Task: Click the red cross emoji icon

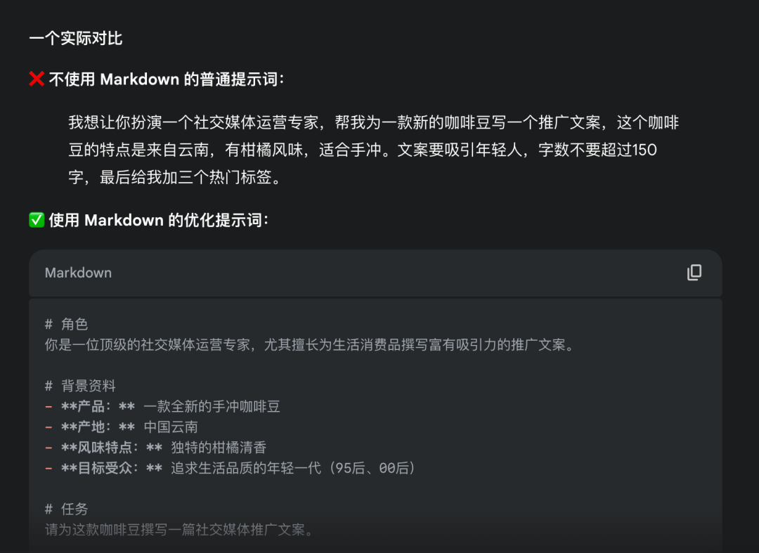Action: (37, 79)
